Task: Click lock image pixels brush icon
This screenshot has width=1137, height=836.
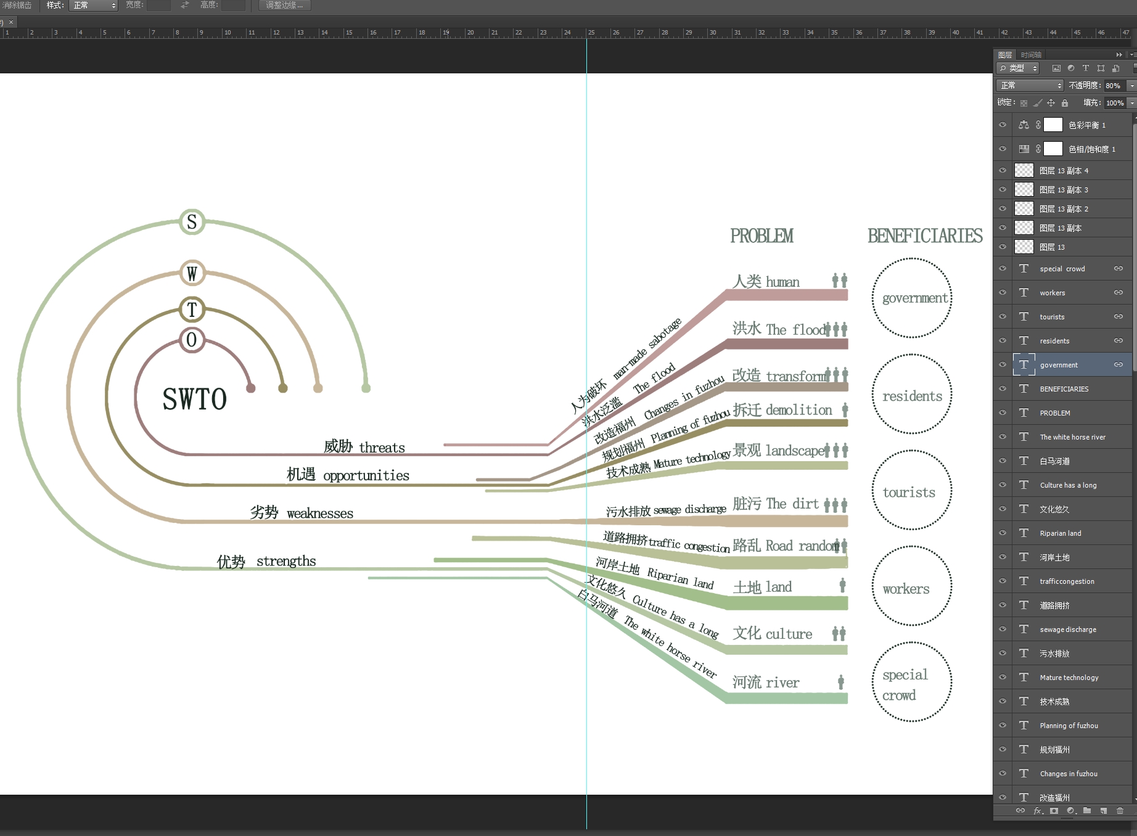Action: [1037, 103]
